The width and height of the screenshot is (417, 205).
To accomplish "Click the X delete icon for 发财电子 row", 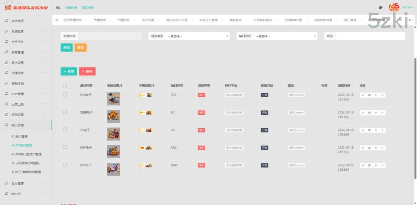I will pos(382,113).
